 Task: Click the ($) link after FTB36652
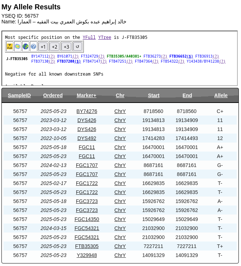[190, 56]
